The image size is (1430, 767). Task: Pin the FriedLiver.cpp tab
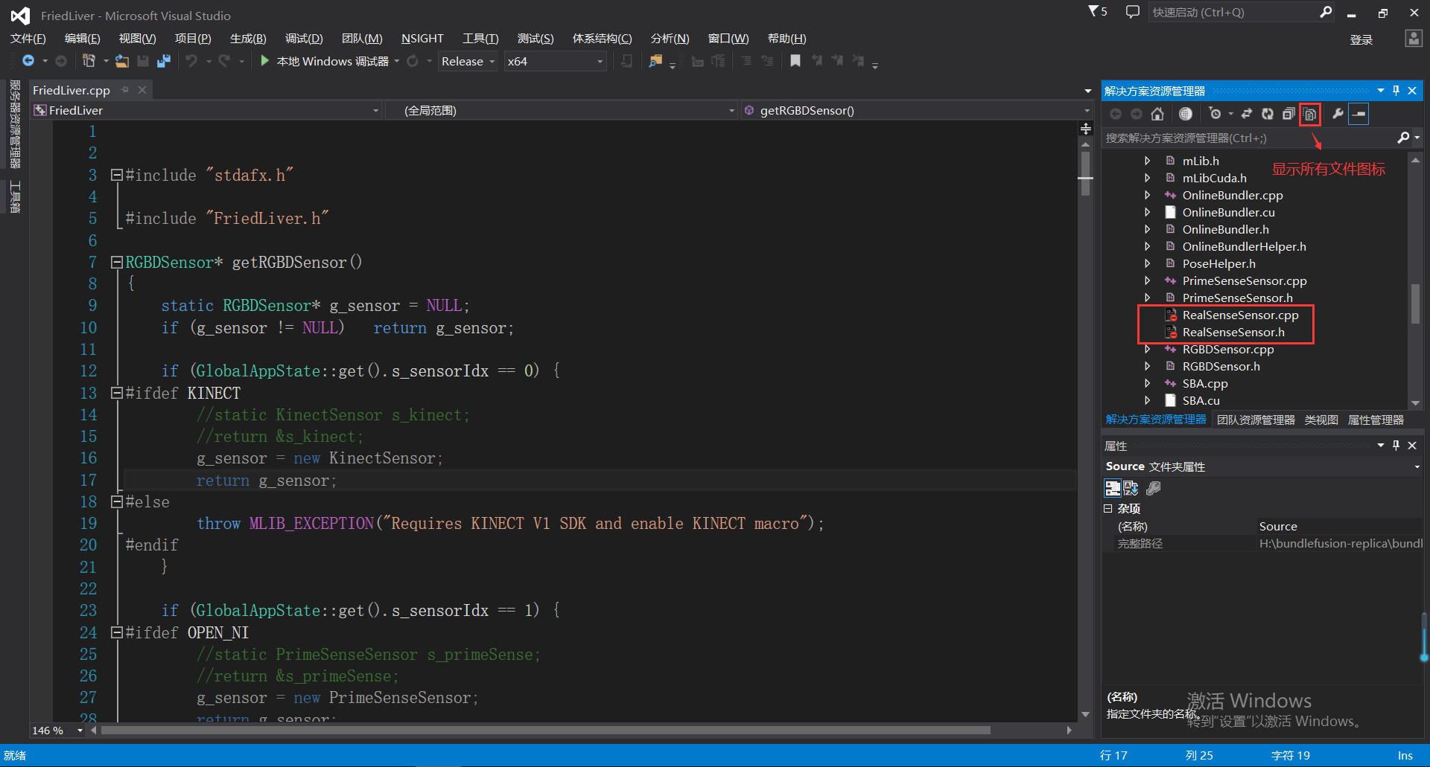(125, 90)
